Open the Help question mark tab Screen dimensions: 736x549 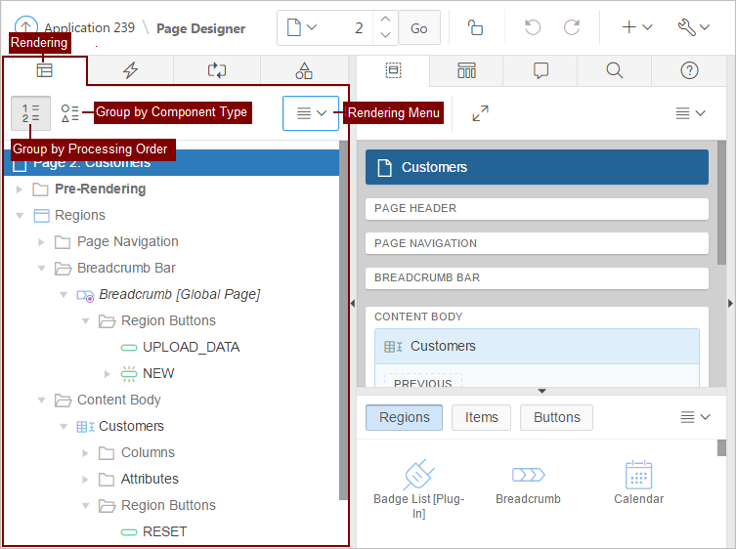pyautogui.click(x=689, y=70)
